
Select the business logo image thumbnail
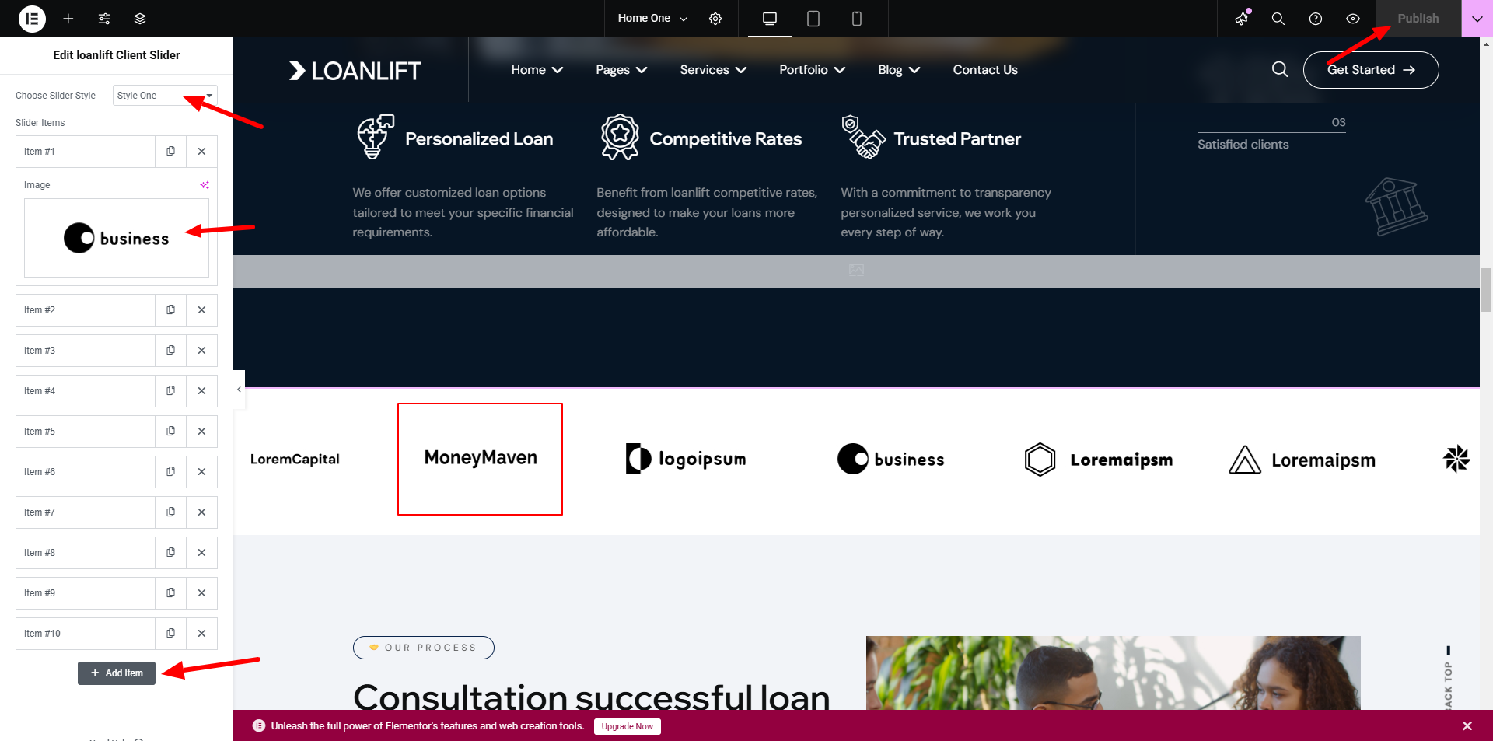117,238
